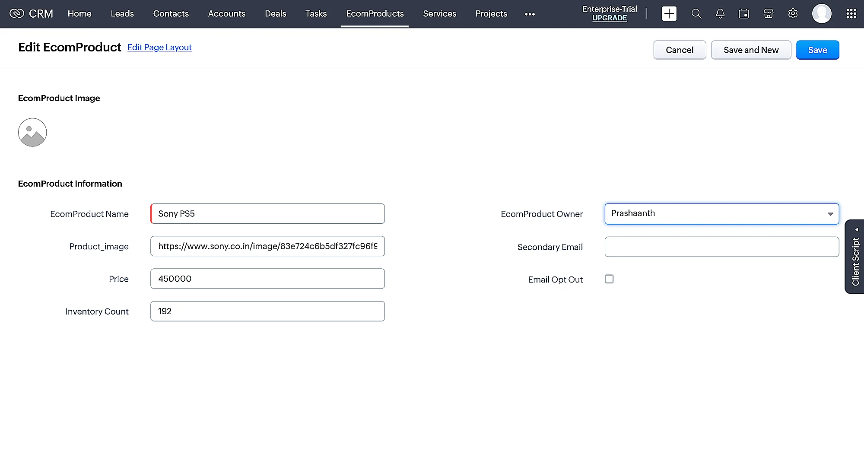Click the user profile avatar

coord(821,14)
